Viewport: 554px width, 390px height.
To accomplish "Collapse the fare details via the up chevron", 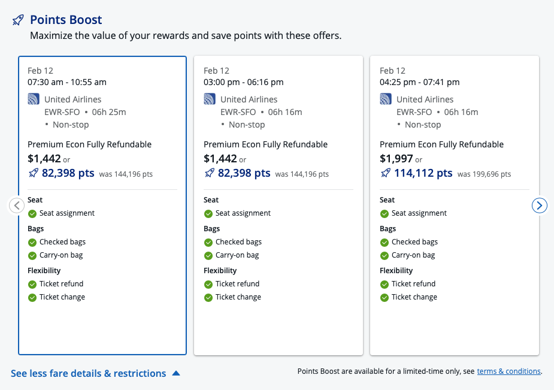I will click(x=175, y=373).
